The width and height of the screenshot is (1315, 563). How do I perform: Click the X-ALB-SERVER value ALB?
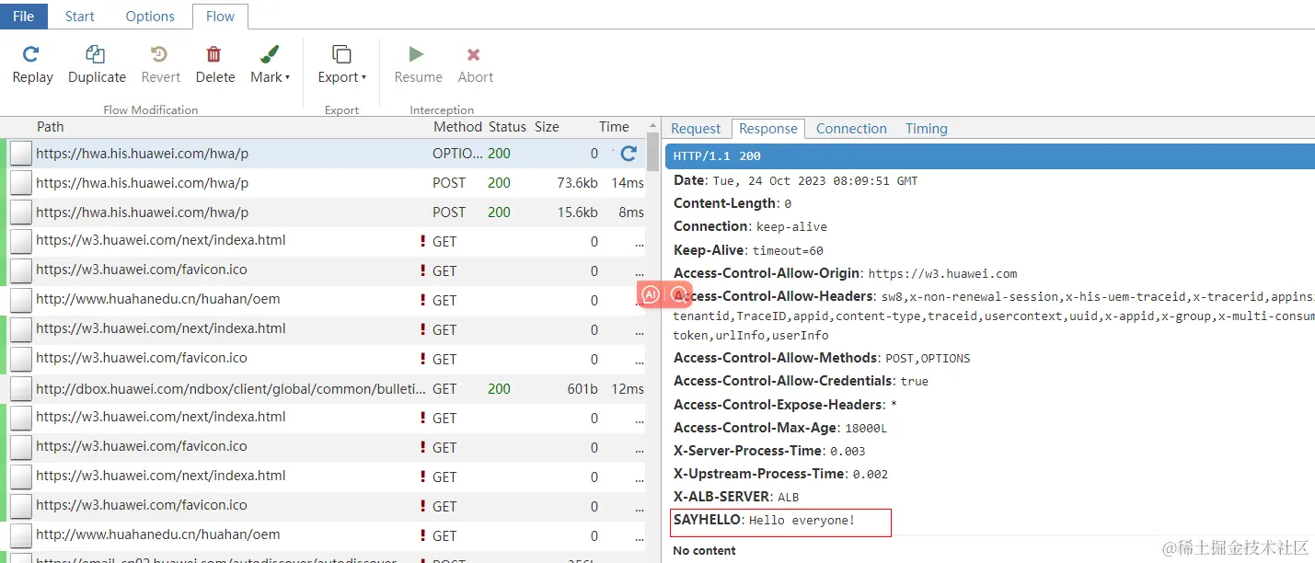[789, 498]
